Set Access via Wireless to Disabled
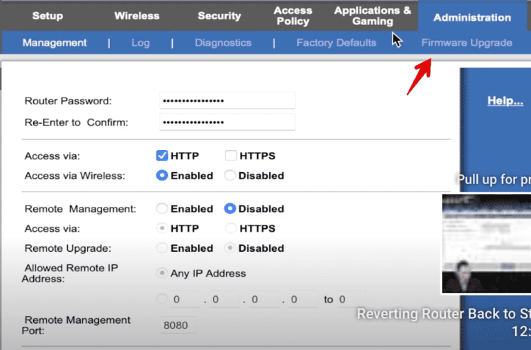Viewport: 531px width, 350px height. pos(231,176)
